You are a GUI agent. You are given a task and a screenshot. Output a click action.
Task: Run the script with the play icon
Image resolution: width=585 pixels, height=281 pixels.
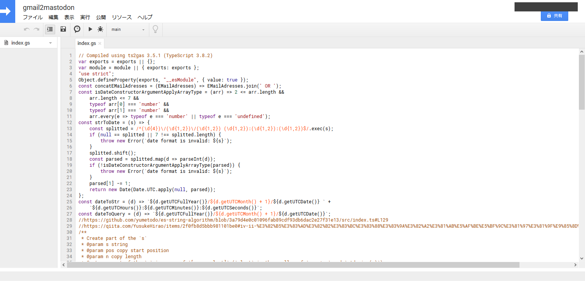coord(90,29)
